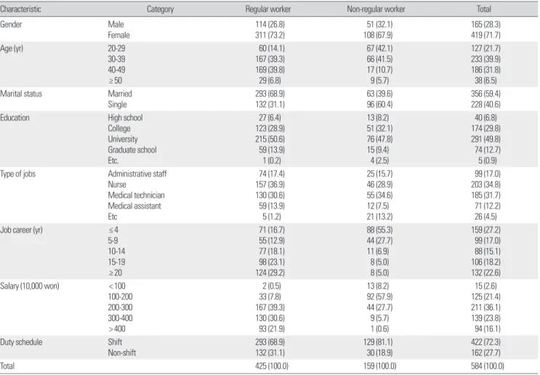Click the 'Non-regular worker' column header
Image resolution: width=540 pixels, height=375 pixels.
tap(376, 9)
